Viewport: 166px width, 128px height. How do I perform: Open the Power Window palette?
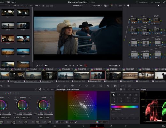click(87, 86)
